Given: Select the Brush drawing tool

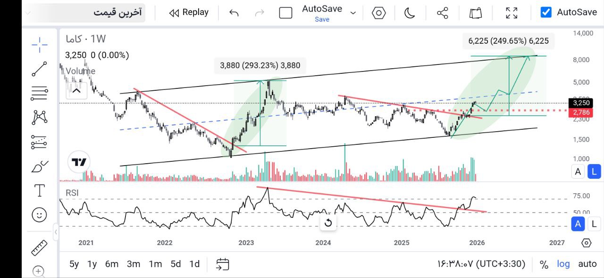Looking at the screenshot, I should pos(39,166).
